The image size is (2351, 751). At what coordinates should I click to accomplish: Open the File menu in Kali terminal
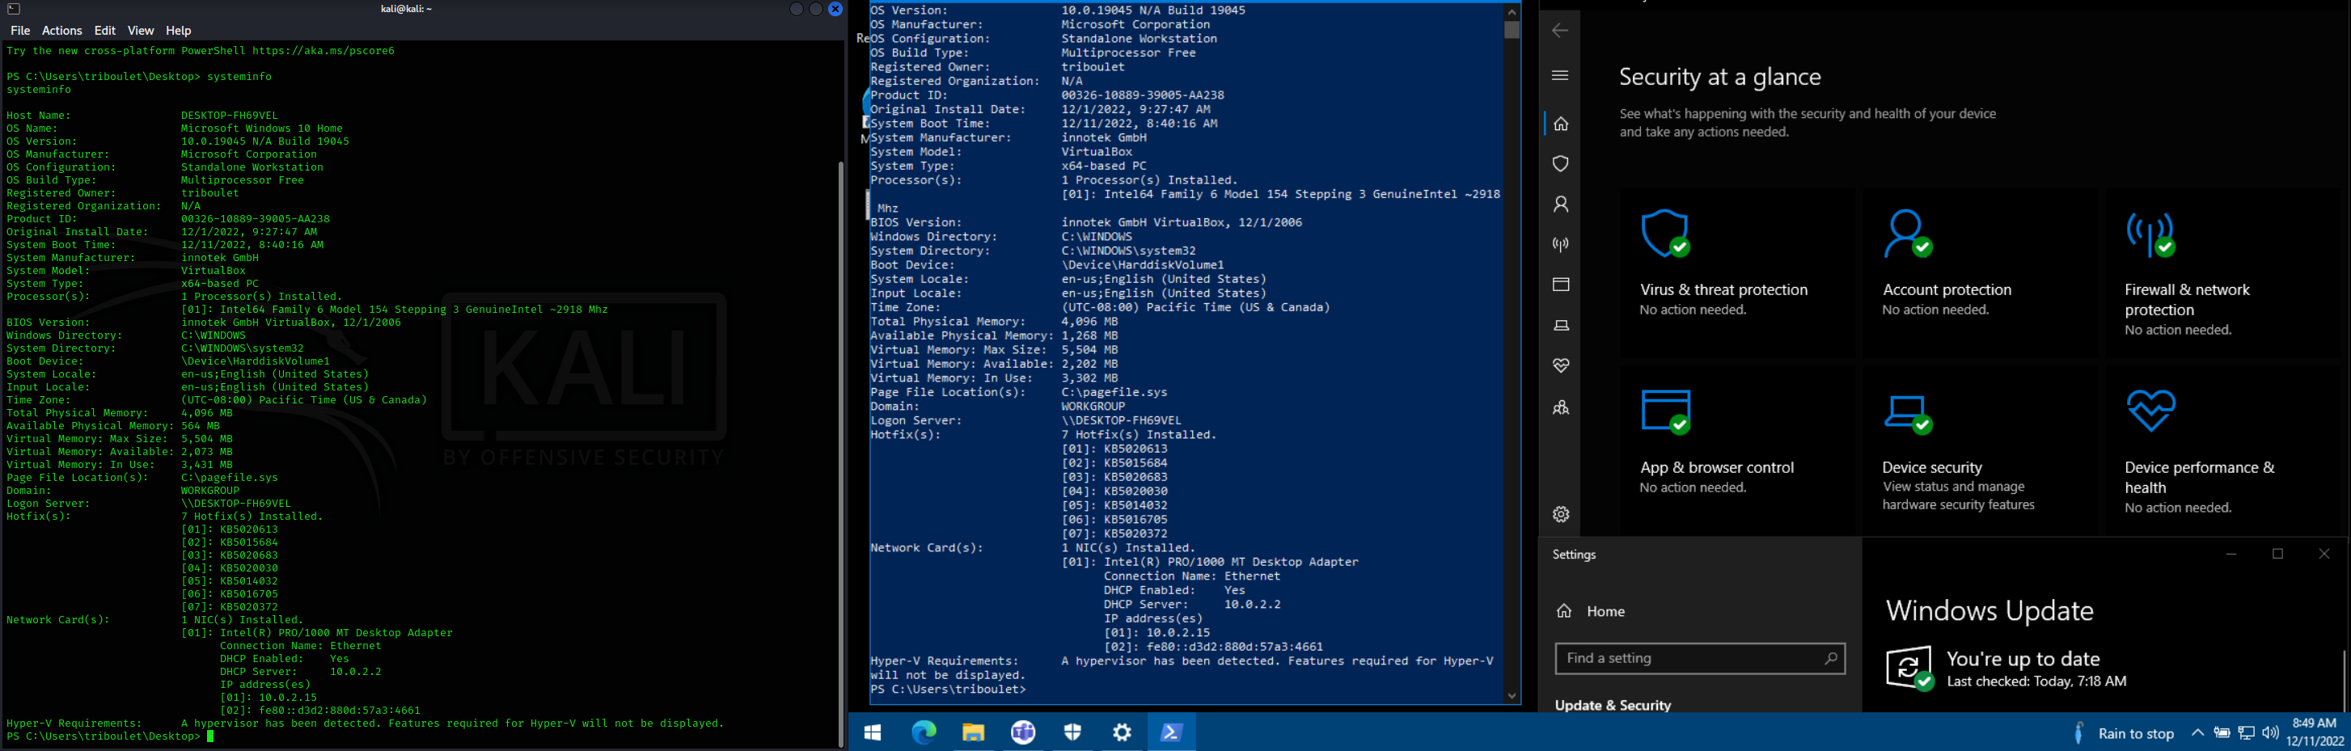[x=20, y=30]
